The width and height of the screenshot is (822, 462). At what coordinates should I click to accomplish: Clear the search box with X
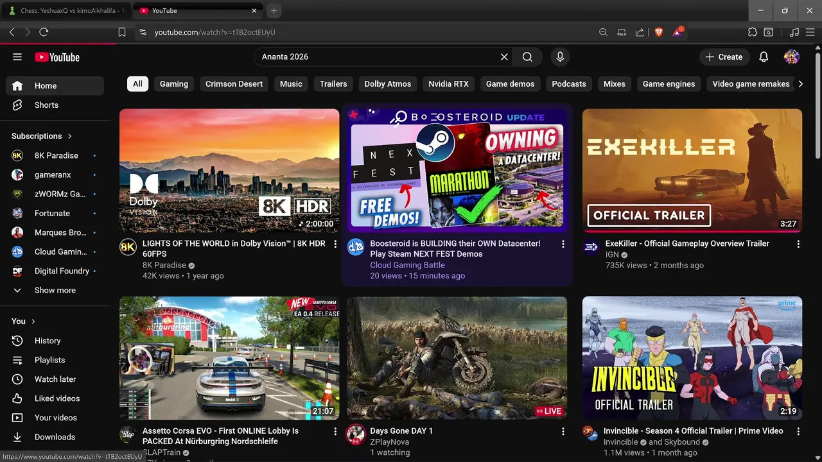(x=504, y=57)
